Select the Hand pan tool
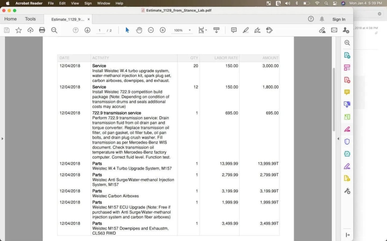387x241 pixels. click(x=139, y=30)
